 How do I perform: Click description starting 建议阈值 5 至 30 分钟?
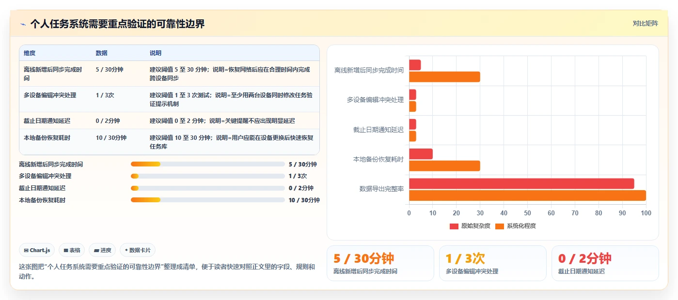230,74
